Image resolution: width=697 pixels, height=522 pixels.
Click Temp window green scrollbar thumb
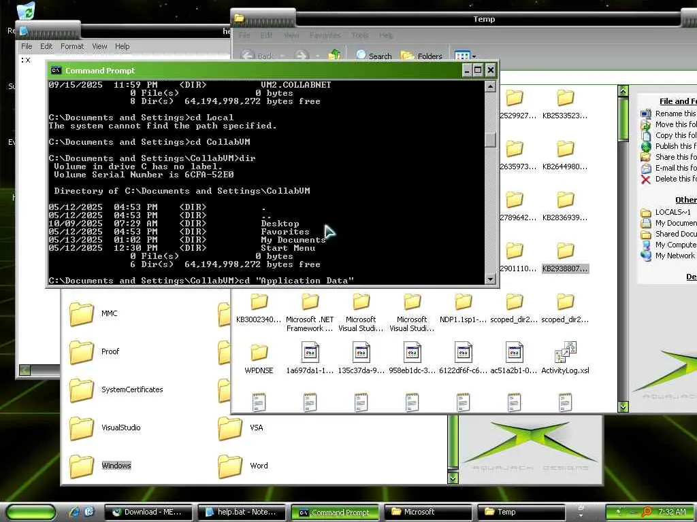pyautogui.click(x=623, y=118)
